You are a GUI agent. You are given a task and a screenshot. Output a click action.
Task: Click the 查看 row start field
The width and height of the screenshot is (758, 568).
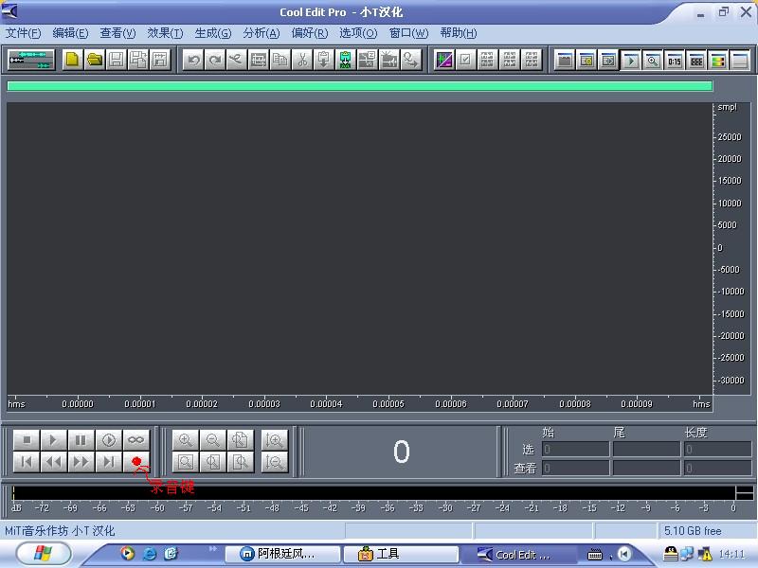click(x=575, y=468)
